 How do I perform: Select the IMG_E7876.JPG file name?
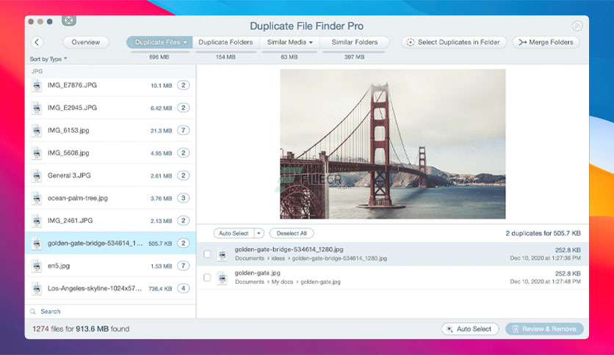click(x=72, y=85)
